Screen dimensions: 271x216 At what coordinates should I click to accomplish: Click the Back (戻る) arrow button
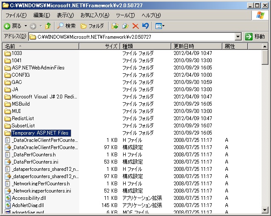pyautogui.click(x=12, y=26)
